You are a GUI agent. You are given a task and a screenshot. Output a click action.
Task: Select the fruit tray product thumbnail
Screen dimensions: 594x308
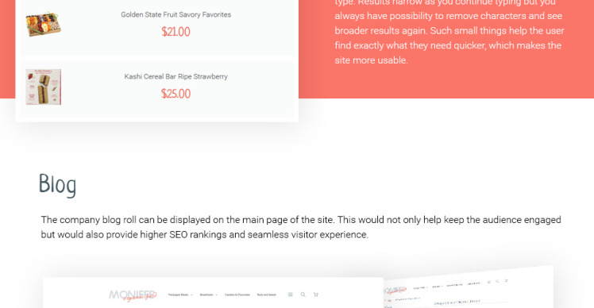point(43,25)
